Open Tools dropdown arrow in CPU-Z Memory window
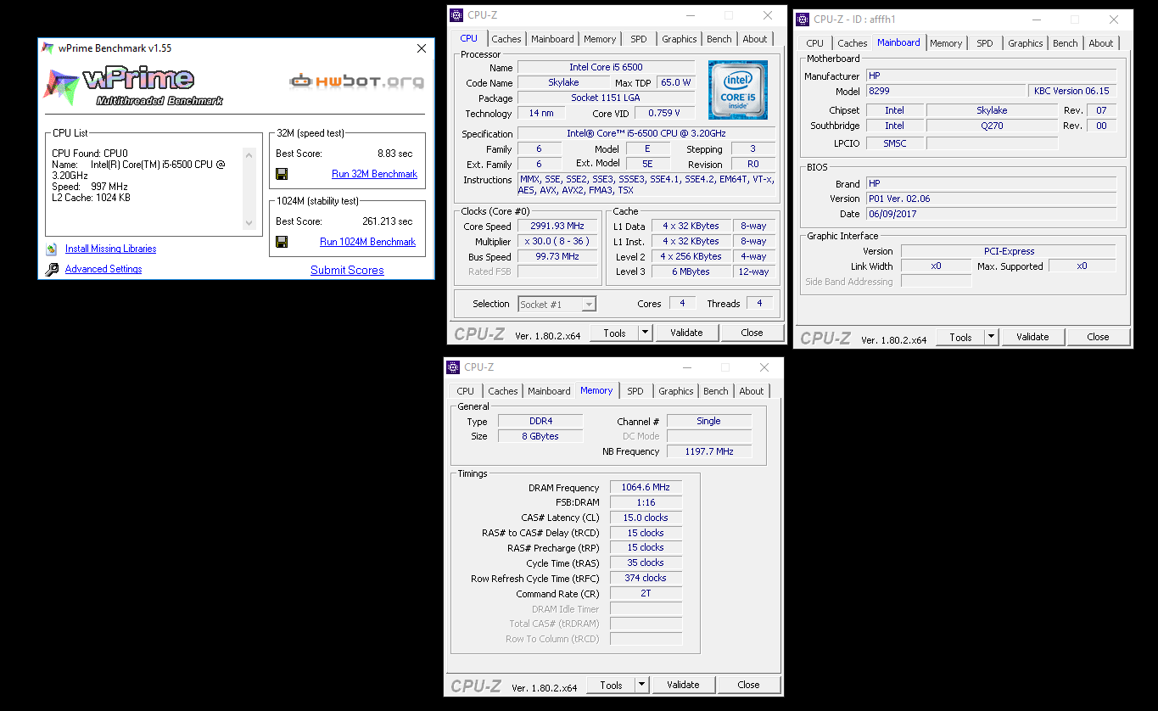Screen dimensions: 1158x711 pyautogui.click(x=641, y=685)
